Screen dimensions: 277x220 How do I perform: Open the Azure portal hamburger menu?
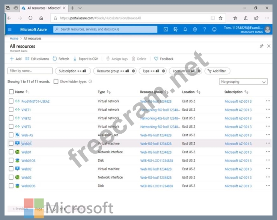pos(10,29)
